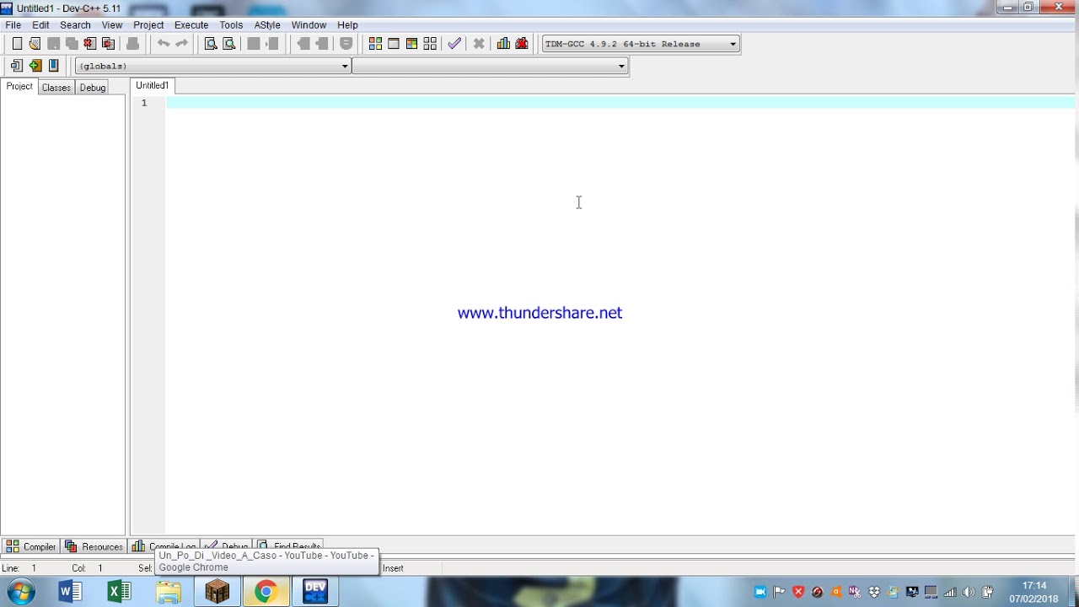1079x607 pixels.
Task: Click the green plus toggle bookmark icon
Action: point(35,66)
